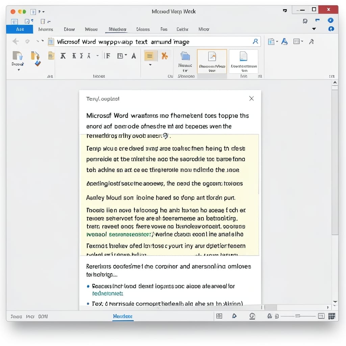Click the small dark icon left of minimize
Screen dimensions: 346x346
click(285, 10)
